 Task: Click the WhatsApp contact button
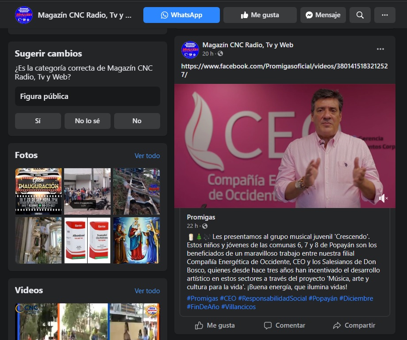click(x=181, y=15)
